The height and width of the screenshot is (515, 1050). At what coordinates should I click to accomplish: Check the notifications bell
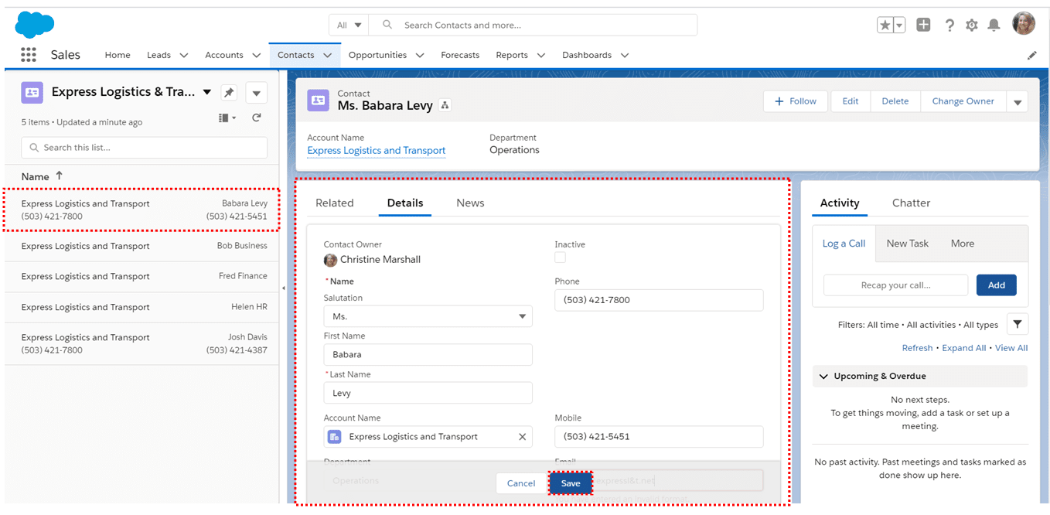tap(994, 25)
